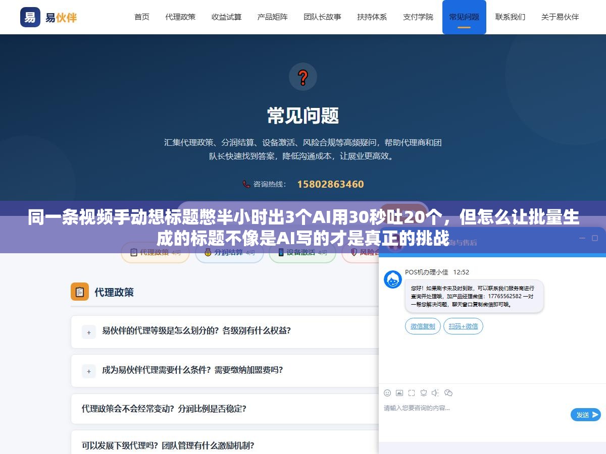Open 联系我们 page link

(510, 17)
